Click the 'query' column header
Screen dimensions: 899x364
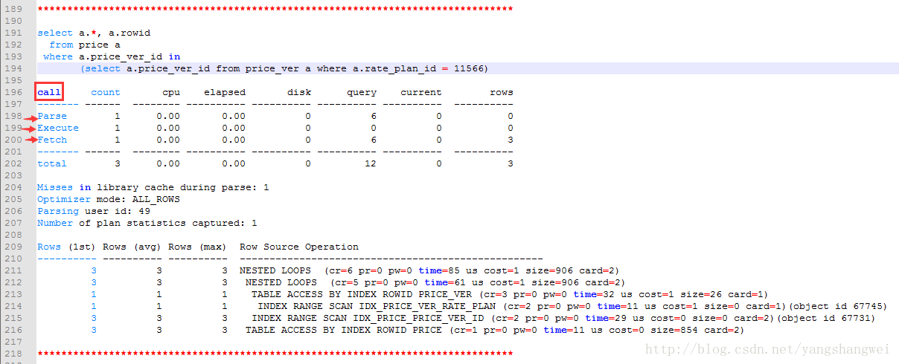362,92
